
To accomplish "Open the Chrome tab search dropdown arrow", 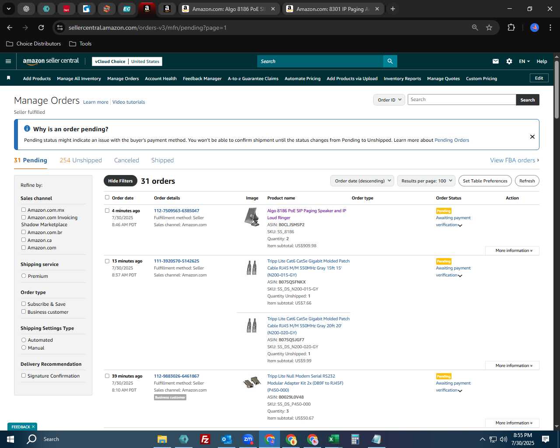I will pos(8,9).
